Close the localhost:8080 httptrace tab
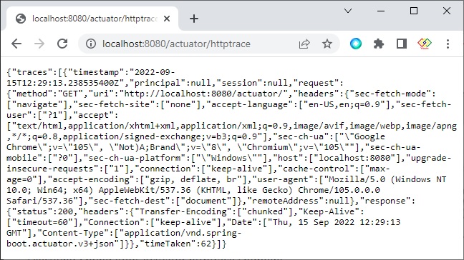The height and width of the screenshot is (260, 464). (x=167, y=19)
